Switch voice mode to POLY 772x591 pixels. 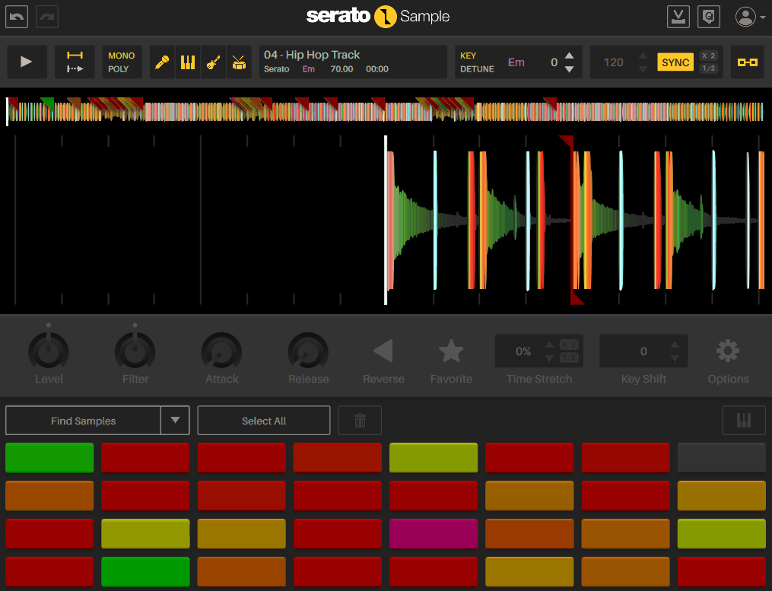[118, 69]
